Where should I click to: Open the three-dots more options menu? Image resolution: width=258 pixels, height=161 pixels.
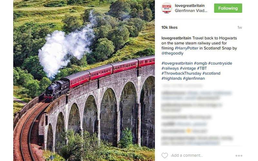click(239, 156)
